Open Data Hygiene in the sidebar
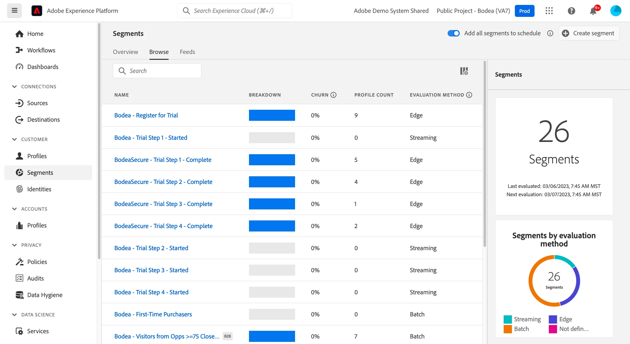 (x=49, y=295)
